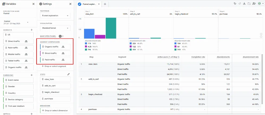Click the Completion rate column header
Viewport: 265px width, 115px height.
[x=198, y=57]
